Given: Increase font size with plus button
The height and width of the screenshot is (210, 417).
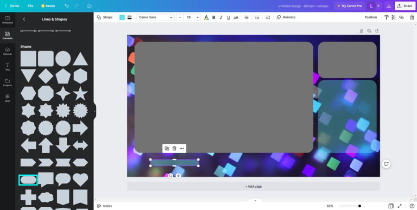Looking at the screenshot, I should tap(197, 17).
